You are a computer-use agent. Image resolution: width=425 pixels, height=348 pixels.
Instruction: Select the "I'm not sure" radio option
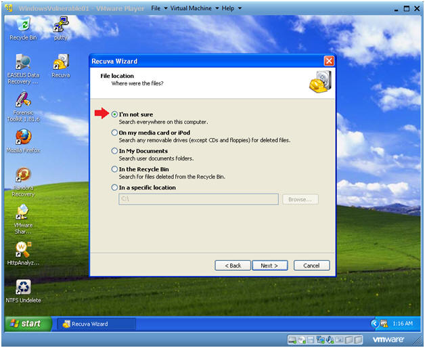(114, 114)
